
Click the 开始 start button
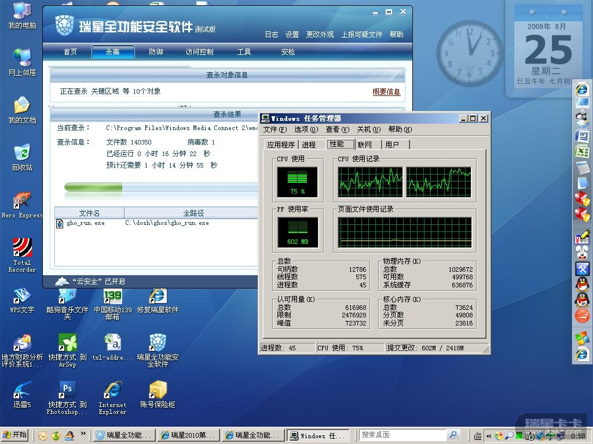pyautogui.click(x=15, y=435)
